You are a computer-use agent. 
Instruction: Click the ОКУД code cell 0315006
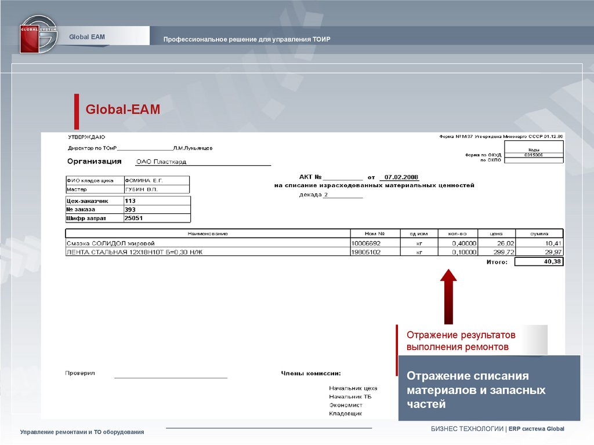(x=534, y=155)
